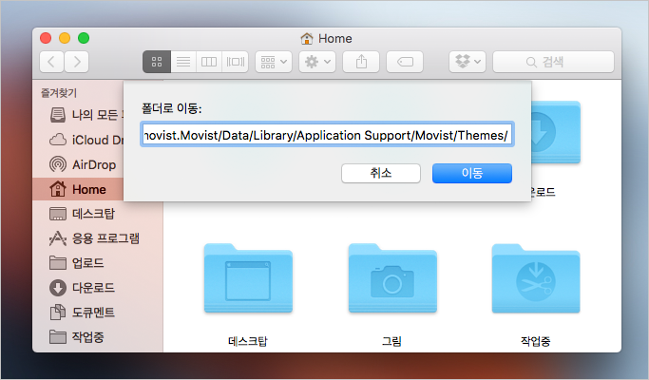This screenshot has width=649, height=380.
Task: Click the 즐겨찾기 sidebar header
Action: click(59, 93)
